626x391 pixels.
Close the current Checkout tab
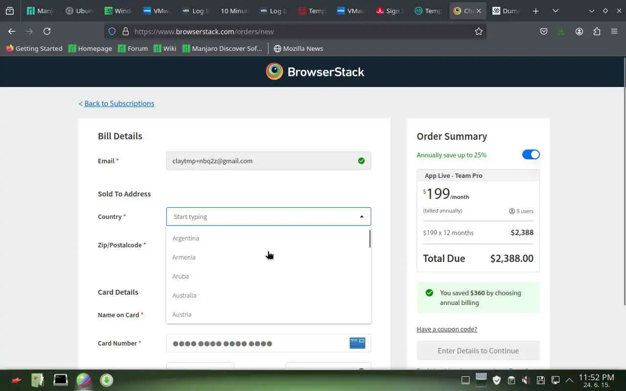tap(479, 11)
